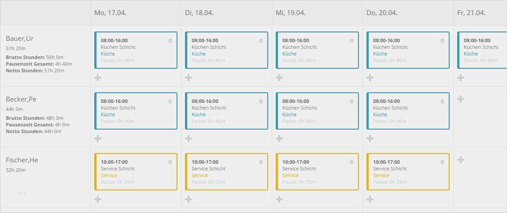Delete Becker's Tuesday kitchen shift via trash icon

pyautogui.click(x=261, y=101)
